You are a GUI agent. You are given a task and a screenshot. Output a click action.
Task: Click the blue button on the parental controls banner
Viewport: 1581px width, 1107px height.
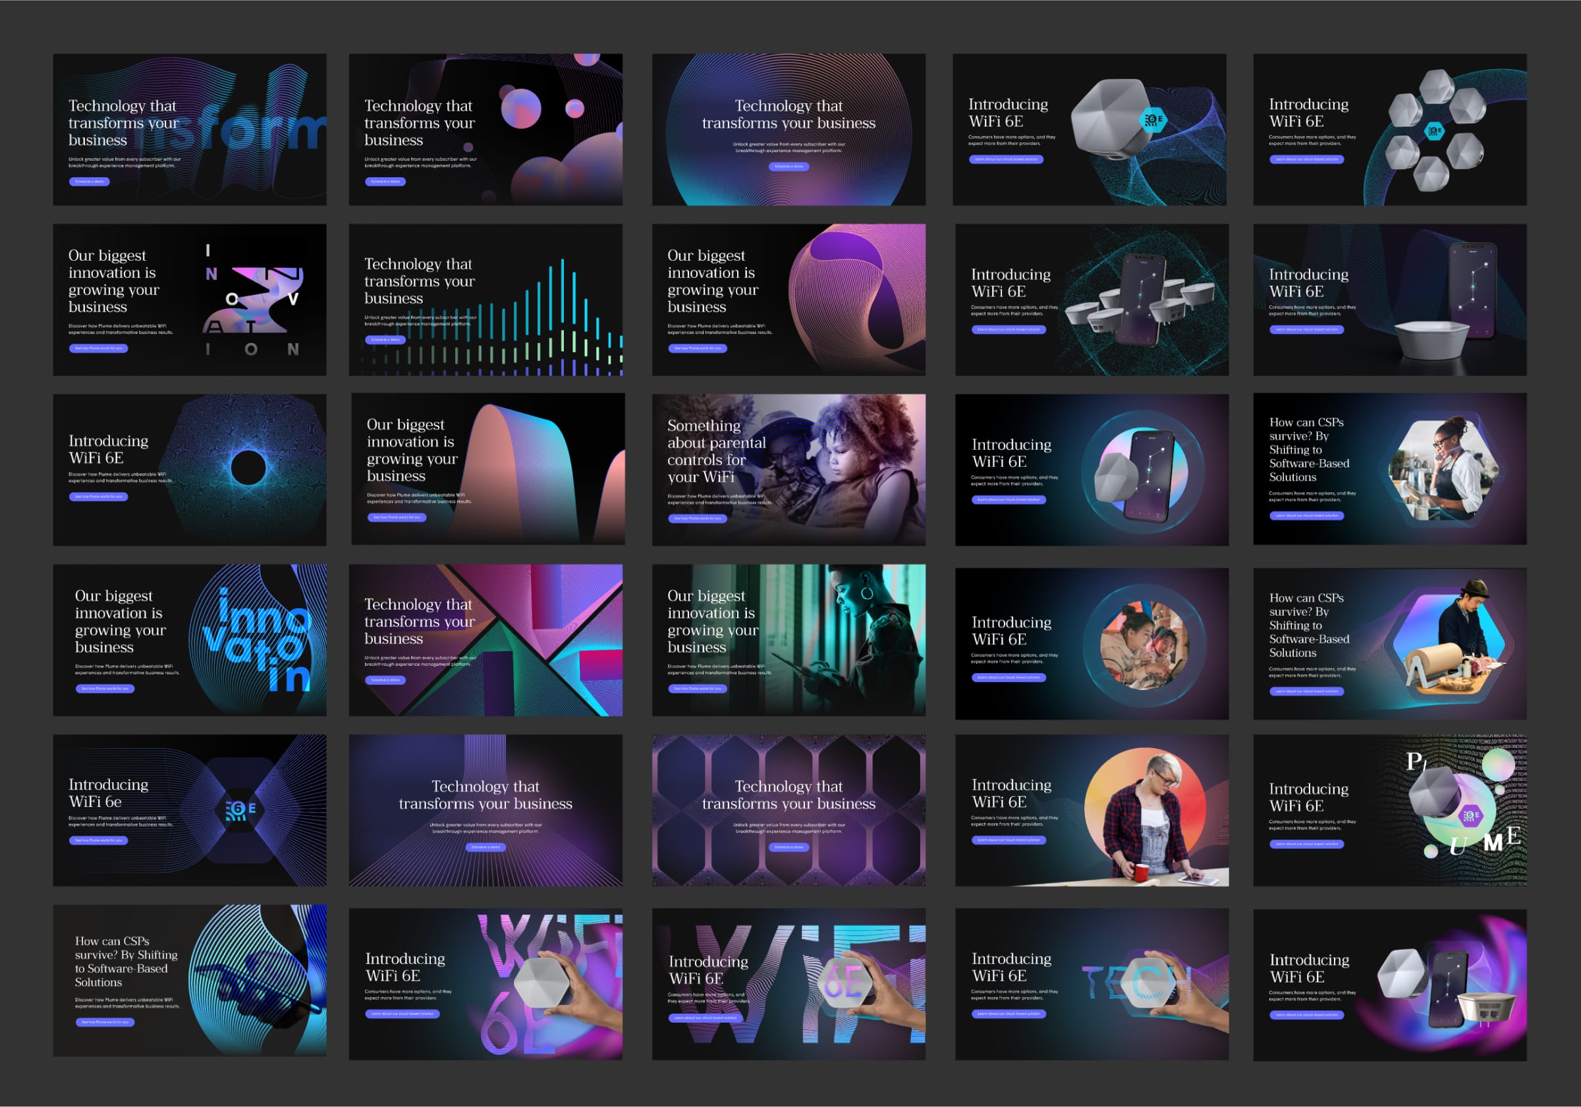click(x=697, y=518)
